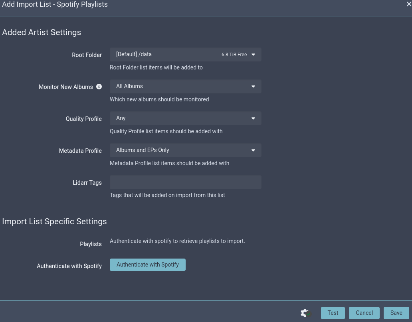Open the Monitor New Albums dropdown
Image resolution: width=412 pixels, height=322 pixels.
[x=185, y=87]
